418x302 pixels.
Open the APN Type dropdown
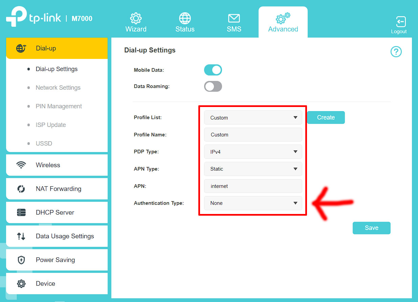coord(253,169)
